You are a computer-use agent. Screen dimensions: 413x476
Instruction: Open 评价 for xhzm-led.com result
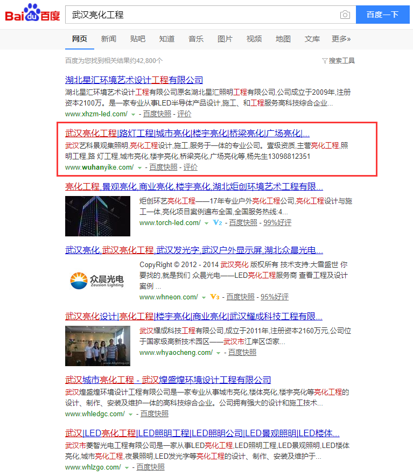click(184, 114)
